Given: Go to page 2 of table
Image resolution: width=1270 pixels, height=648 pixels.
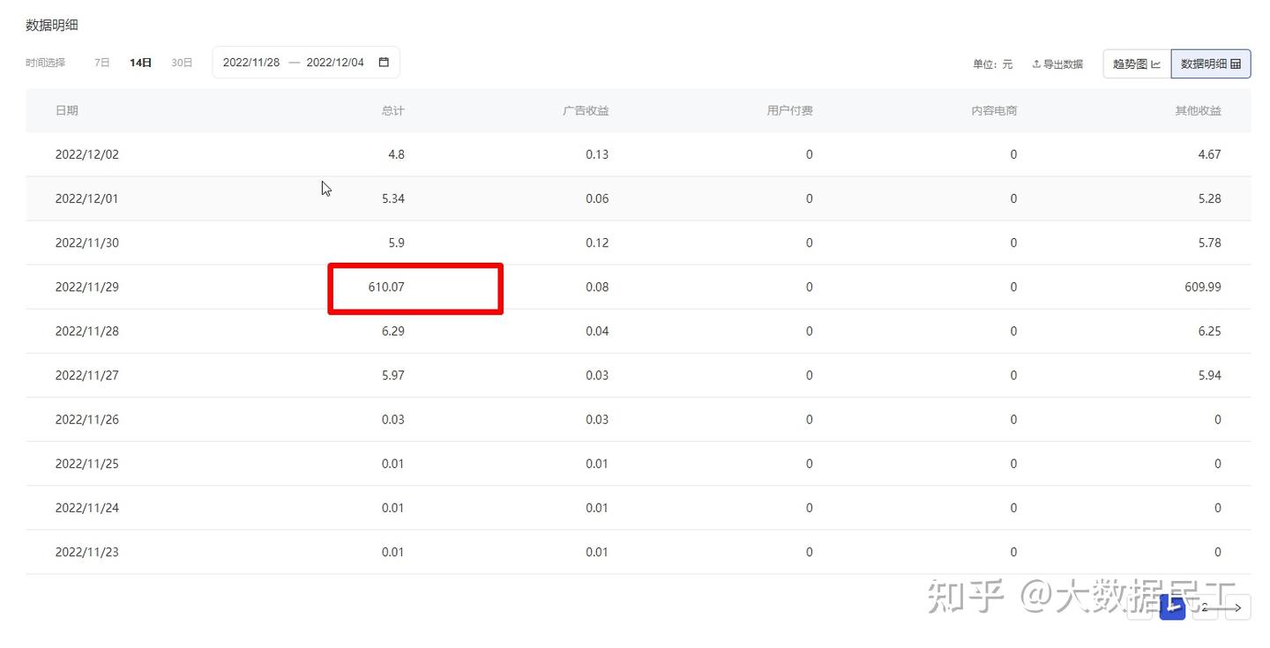Looking at the screenshot, I should 1205,607.
